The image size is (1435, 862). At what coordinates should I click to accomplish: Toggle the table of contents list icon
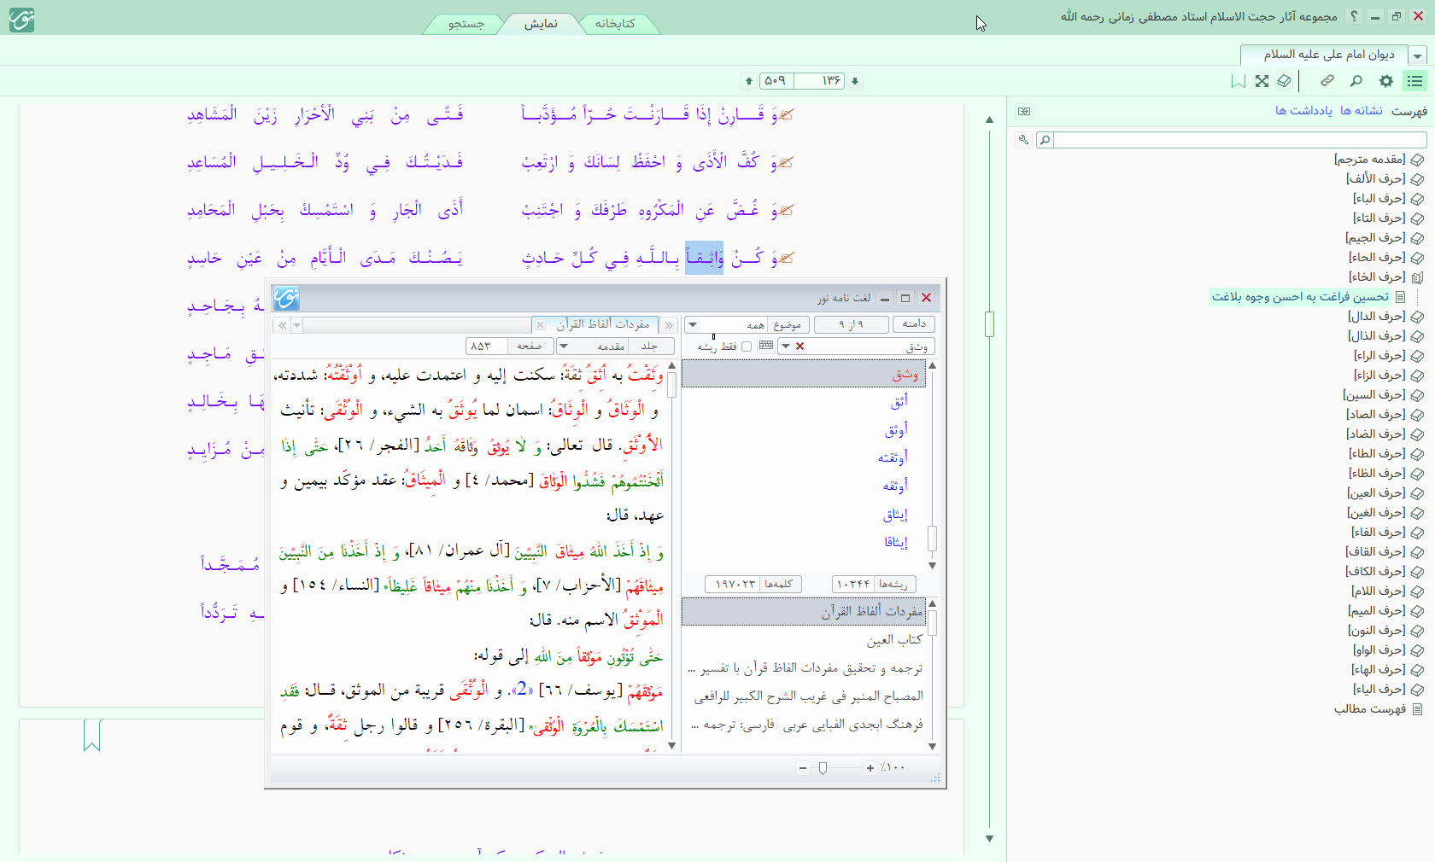[x=1415, y=81]
